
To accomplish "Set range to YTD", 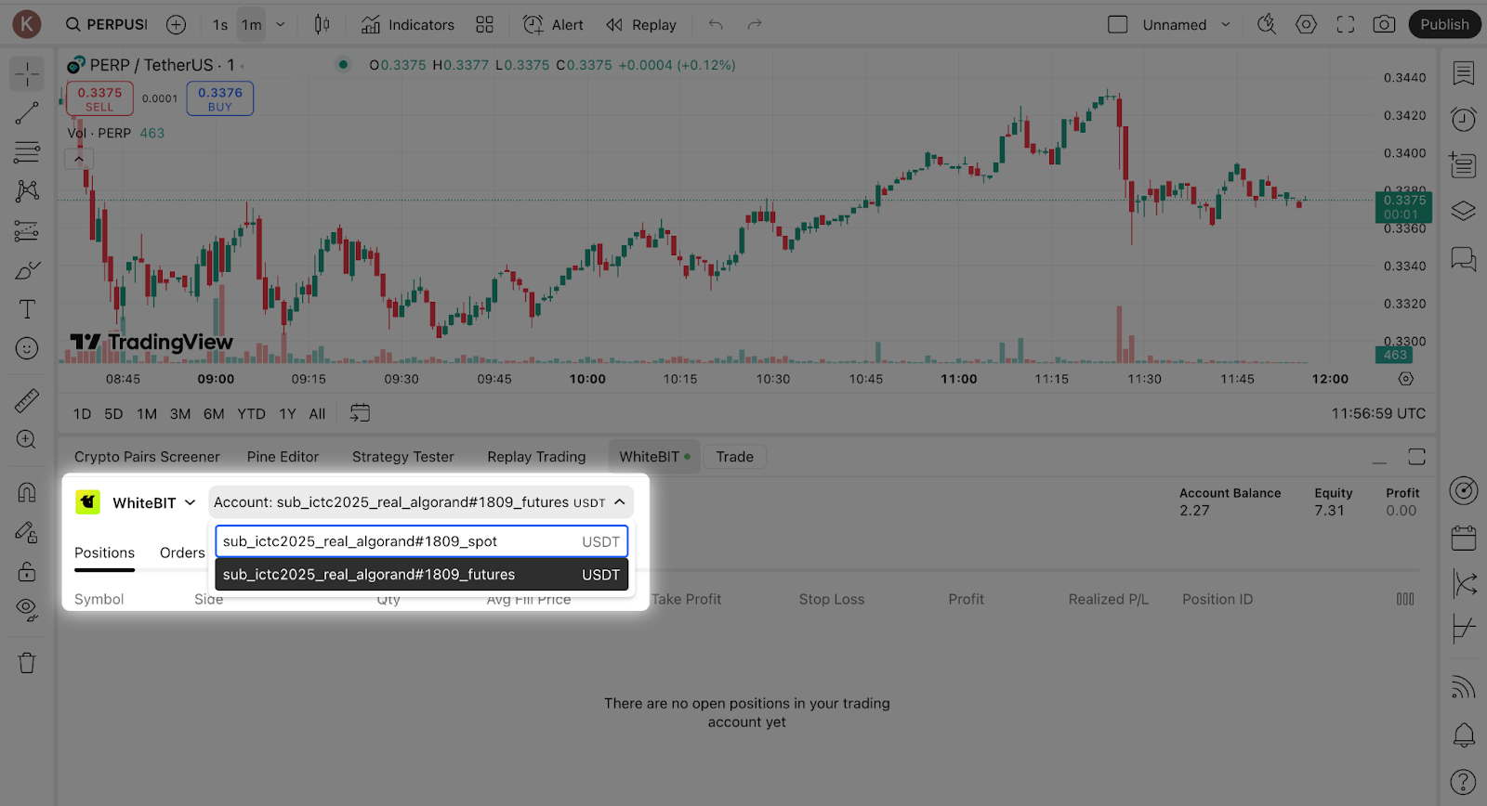I will (x=251, y=414).
